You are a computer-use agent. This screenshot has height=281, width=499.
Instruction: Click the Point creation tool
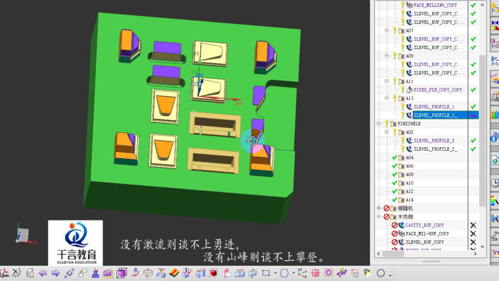click(x=315, y=273)
